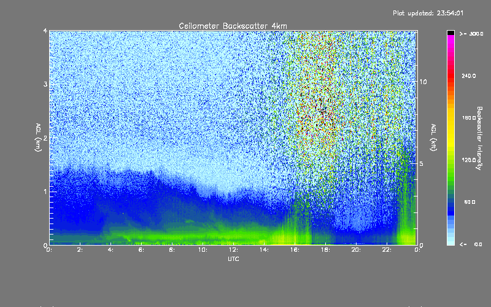The width and height of the screenshot is (491, 307).
Task: Click the colorbar value 60.0
Action: [470, 202]
